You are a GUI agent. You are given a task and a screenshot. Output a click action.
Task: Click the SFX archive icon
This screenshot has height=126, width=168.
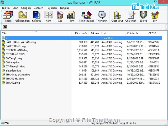pyautogui.click(x=155, y=15)
